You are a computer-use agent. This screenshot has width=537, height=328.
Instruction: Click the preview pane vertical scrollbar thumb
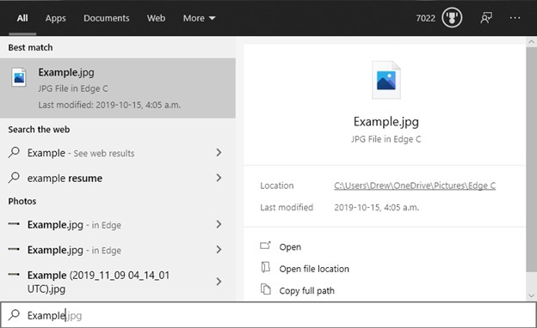(x=531, y=159)
